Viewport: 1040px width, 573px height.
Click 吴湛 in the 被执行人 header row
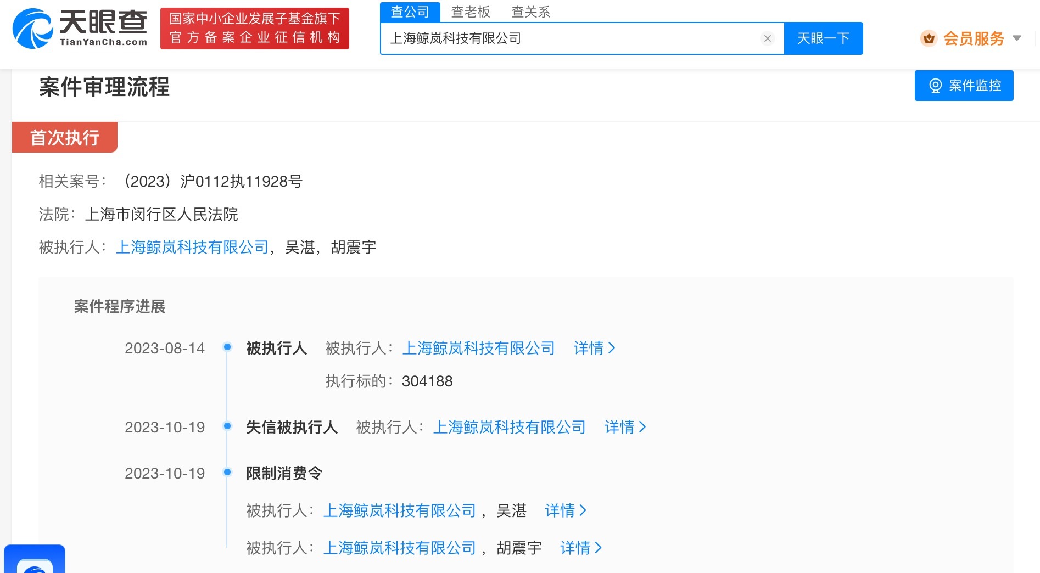(300, 247)
